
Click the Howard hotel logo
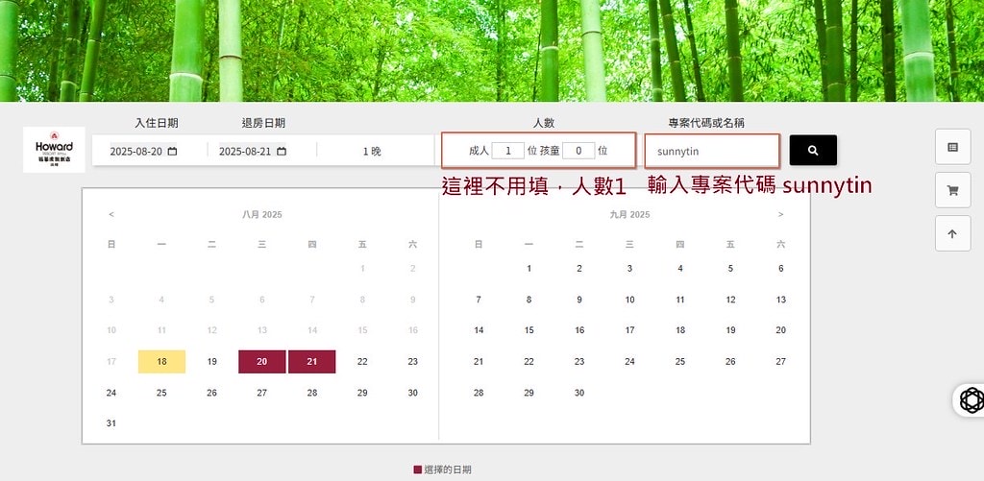click(x=54, y=150)
